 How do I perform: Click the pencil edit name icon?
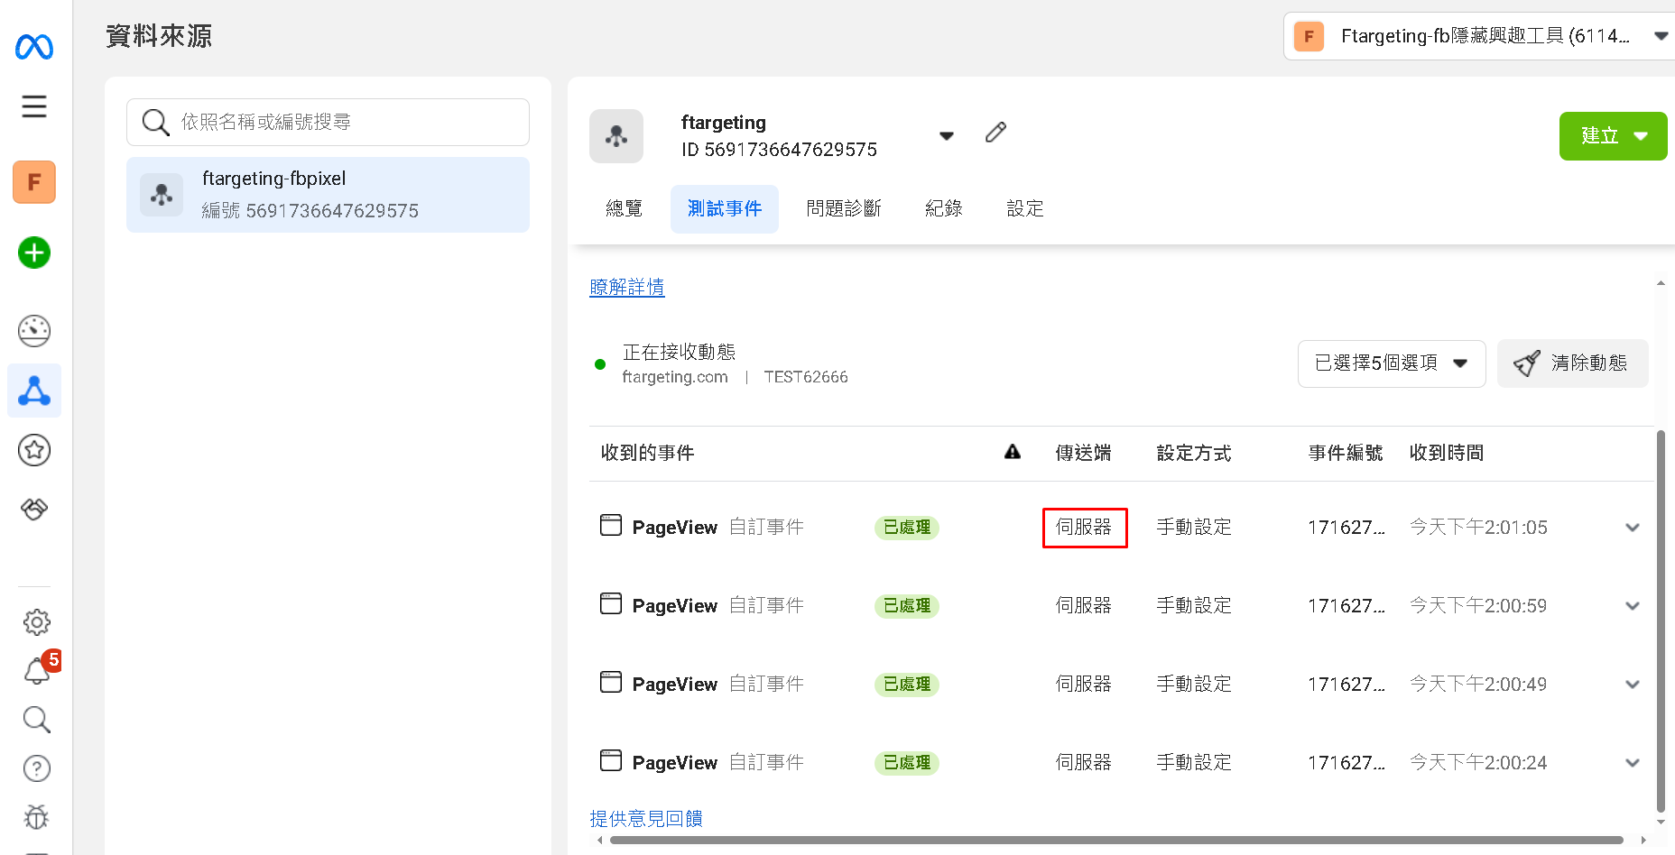[995, 133]
